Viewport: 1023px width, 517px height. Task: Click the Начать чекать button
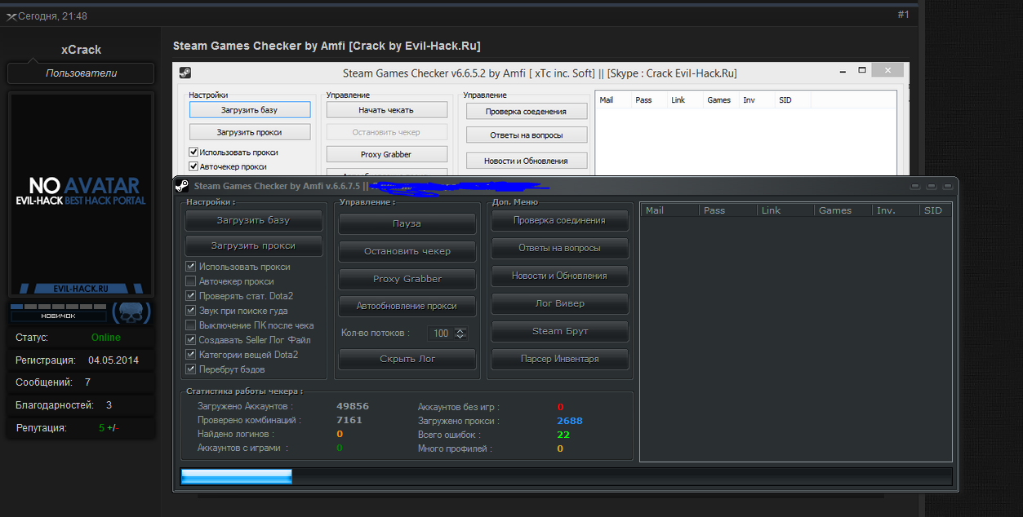[386, 109]
